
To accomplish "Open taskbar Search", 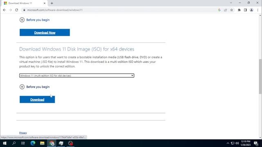I will [x=14, y=143].
